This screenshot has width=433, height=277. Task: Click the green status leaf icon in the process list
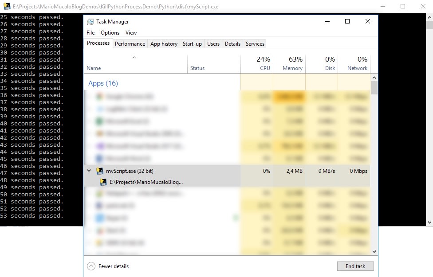236,218
